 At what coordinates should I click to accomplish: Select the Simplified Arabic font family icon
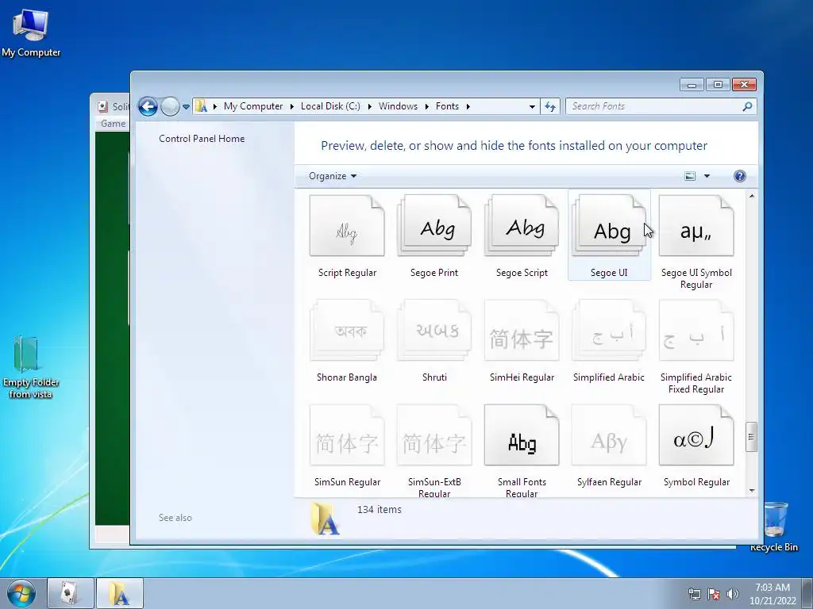[x=609, y=331]
